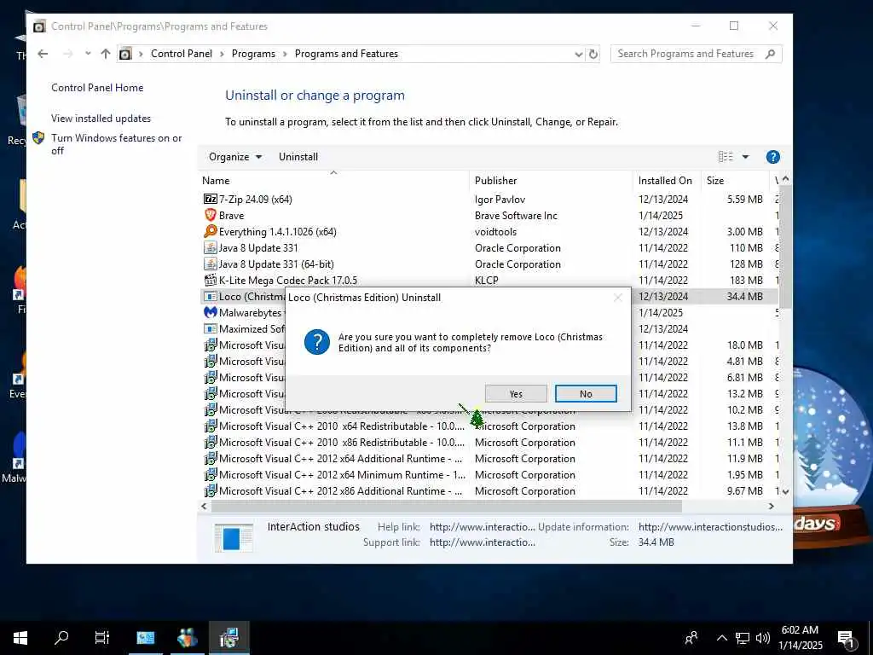Click the People icon in taskbar
Screen dimensions: 873x655
coord(691,638)
